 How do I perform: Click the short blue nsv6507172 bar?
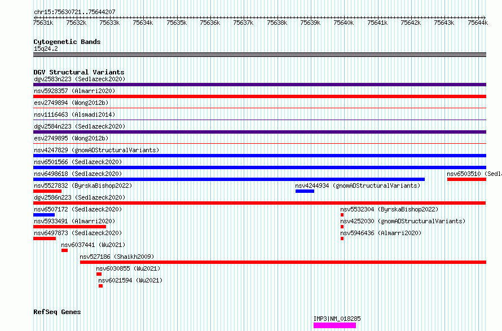[44, 215]
